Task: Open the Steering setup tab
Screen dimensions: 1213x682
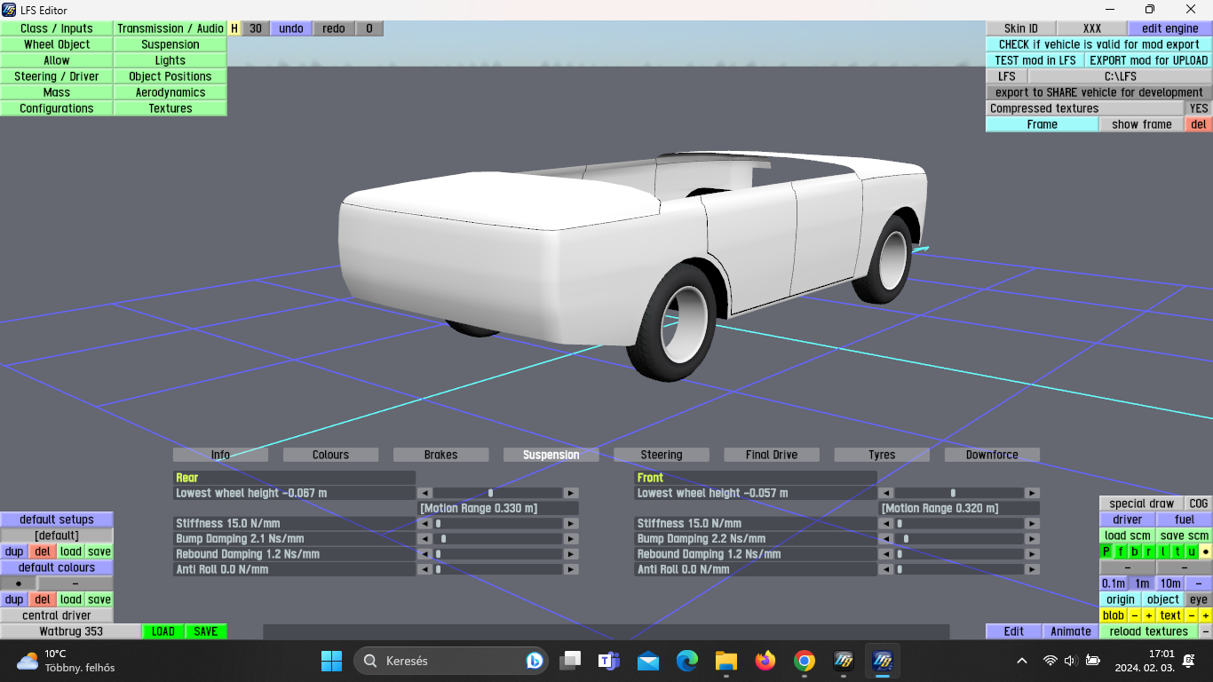Action: tap(662, 455)
